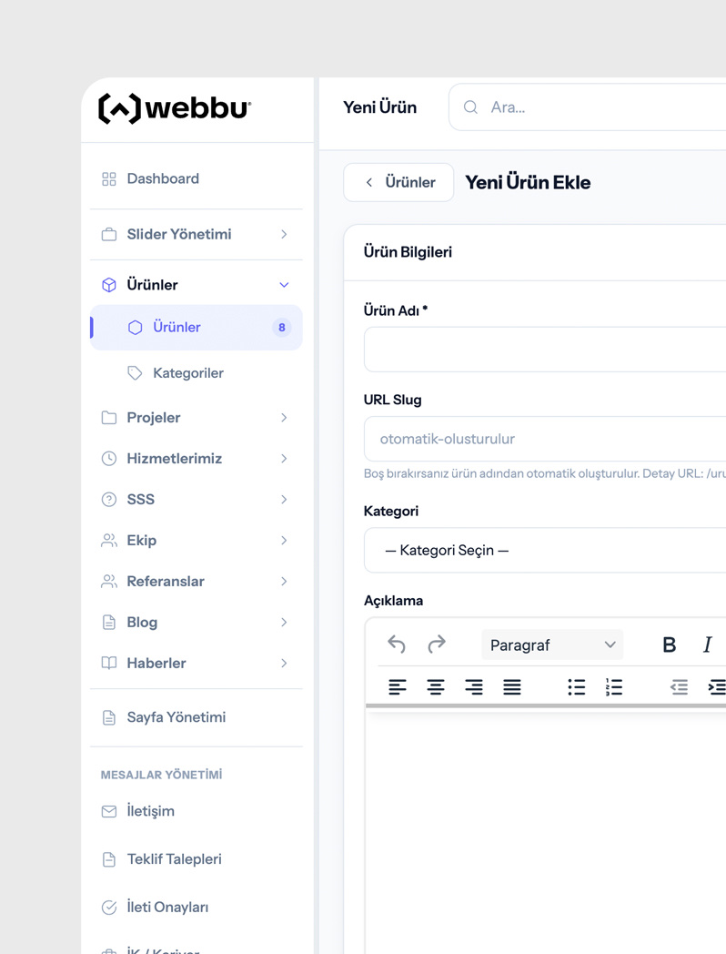Click the Ürünler back button
This screenshot has height=954, width=726.
398,182
